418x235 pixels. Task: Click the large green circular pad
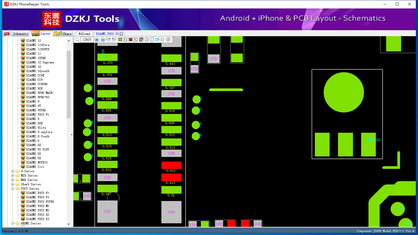344,92
